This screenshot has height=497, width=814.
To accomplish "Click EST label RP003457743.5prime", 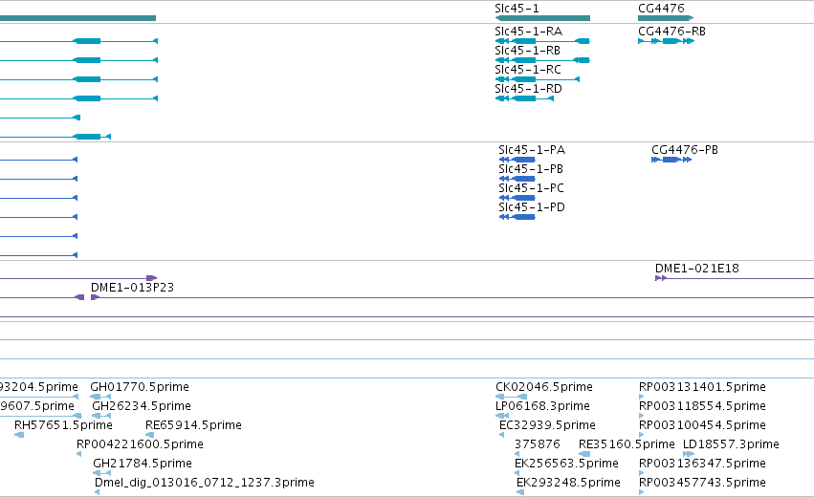I will tap(702, 483).
